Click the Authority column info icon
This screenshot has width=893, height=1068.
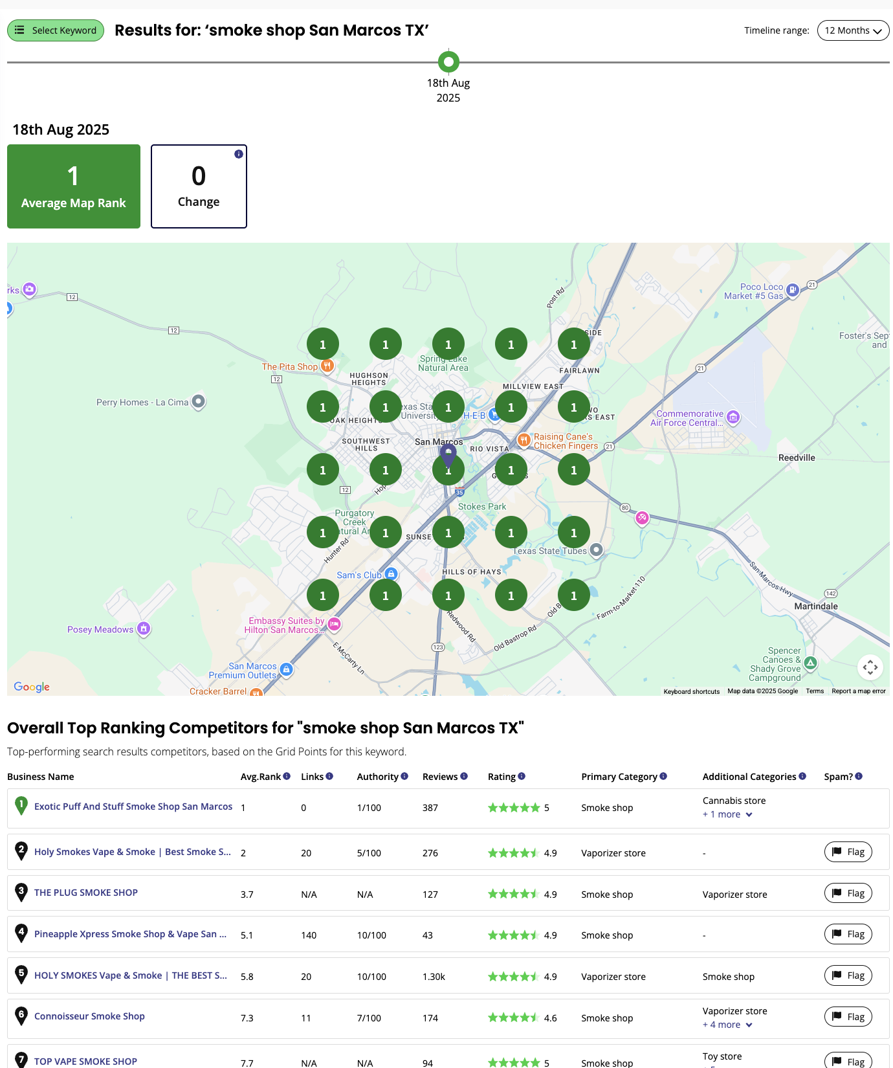(404, 776)
